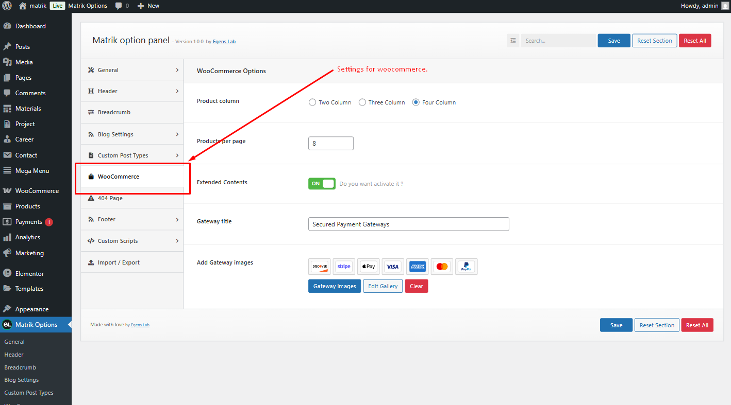Select the Stripe gateway image thumbnail
Viewport: 731px width, 405px height.
[344, 267]
